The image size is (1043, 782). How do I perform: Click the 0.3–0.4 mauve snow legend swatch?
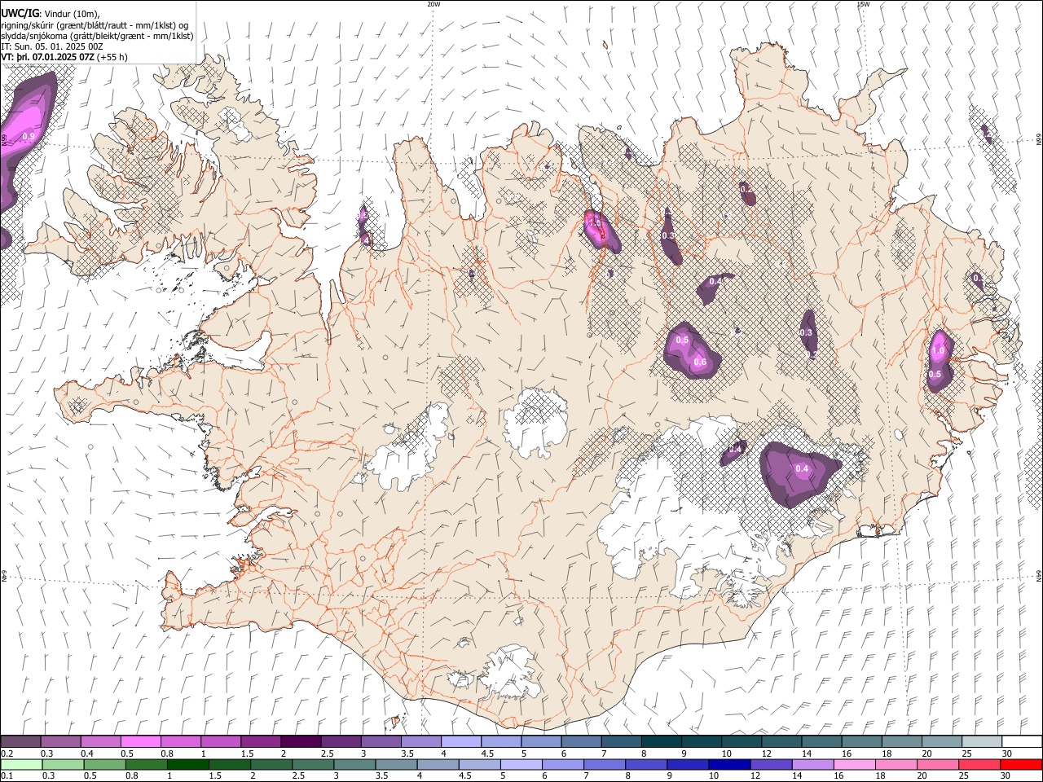(60, 742)
